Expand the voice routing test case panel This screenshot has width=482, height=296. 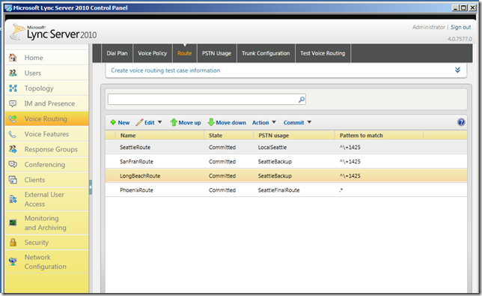[x=457, y=70]
